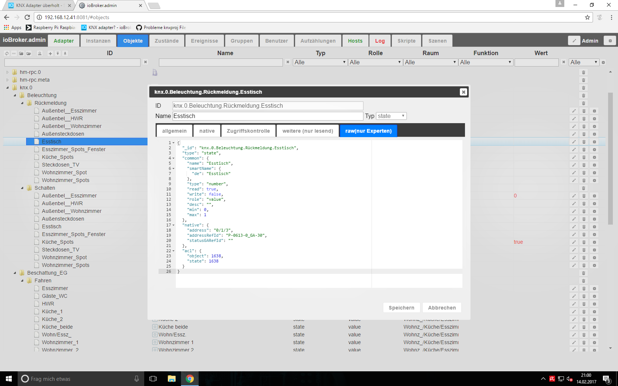The height and width of the screenshot is (386, 618).
Task: Open the Windows notification center
Action: 607,379
